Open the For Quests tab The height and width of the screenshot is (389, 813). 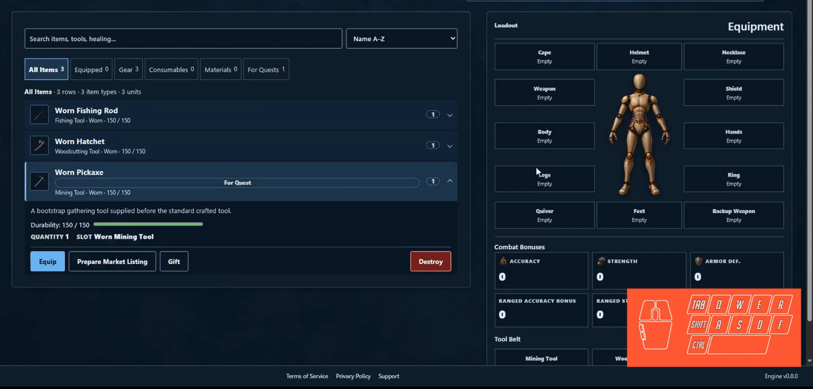tap(266, 69)
